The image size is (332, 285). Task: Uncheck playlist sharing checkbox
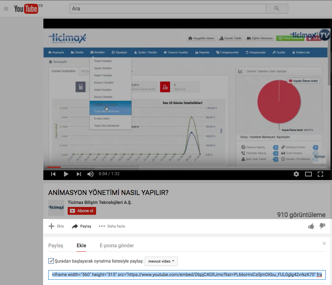[51, 261]
